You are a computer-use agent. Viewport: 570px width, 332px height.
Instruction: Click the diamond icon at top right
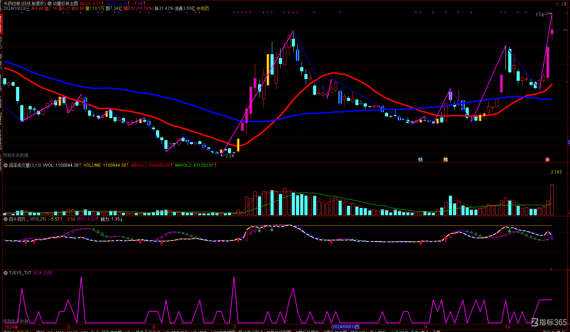(x=558, y=3)
